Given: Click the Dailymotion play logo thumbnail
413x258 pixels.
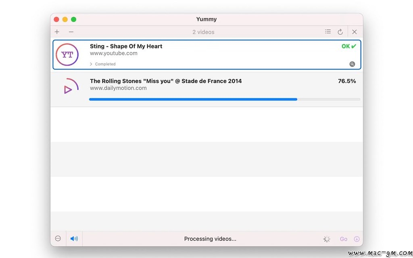Looking at the screenshot, I should pos(71,86).
